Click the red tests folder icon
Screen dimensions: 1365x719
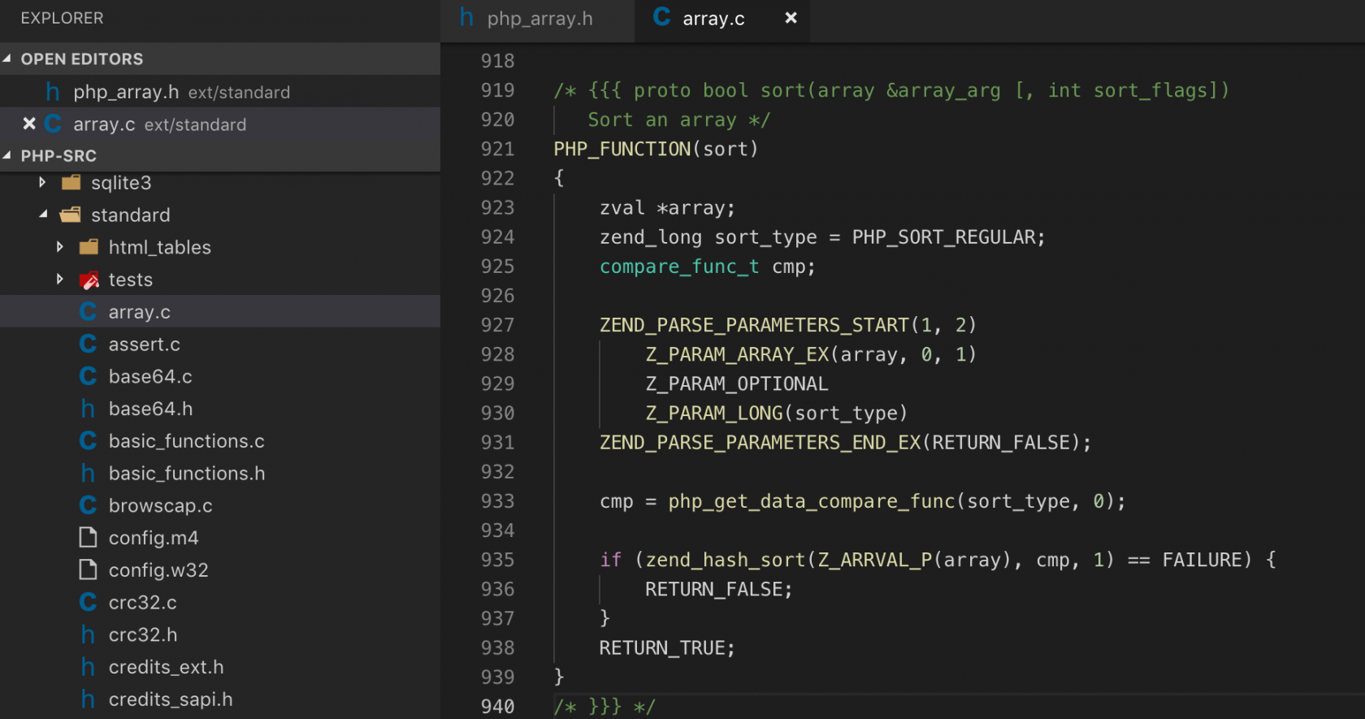point(89,280)
